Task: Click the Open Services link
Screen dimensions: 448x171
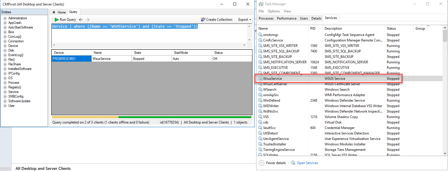Action: point(307,163)
